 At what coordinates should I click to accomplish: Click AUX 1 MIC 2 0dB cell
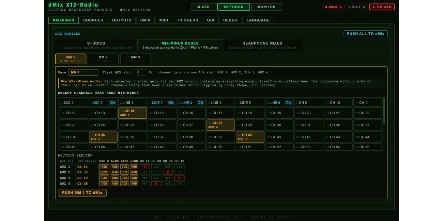pyautogui.click(x=104, y=167)
